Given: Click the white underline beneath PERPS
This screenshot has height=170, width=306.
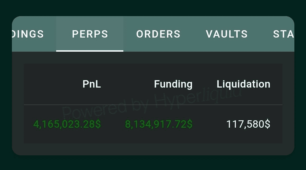Looking at the screenshot, I should click(x=90, y=51).
